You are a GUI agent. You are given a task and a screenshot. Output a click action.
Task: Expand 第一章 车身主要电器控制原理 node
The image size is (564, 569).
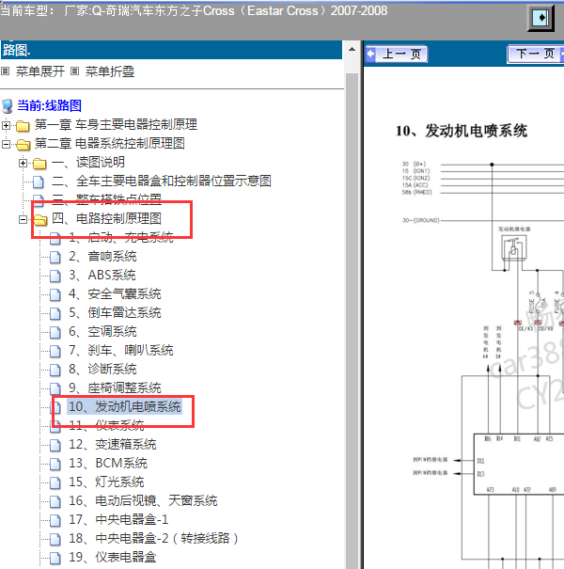6,126
